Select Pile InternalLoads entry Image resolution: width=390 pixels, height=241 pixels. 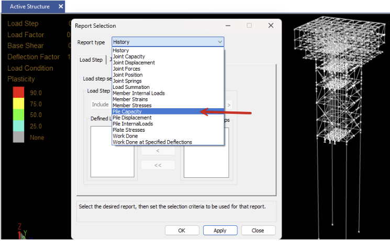(x=168, y=124)
